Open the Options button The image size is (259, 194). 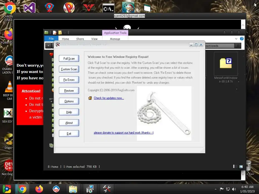(x=69, y=101)
